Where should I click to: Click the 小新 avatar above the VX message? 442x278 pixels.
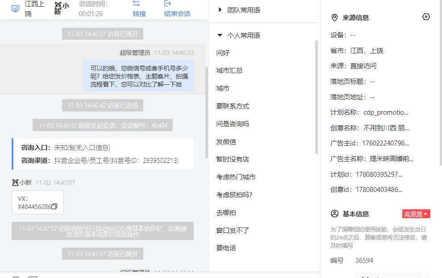tap(15, 183)
